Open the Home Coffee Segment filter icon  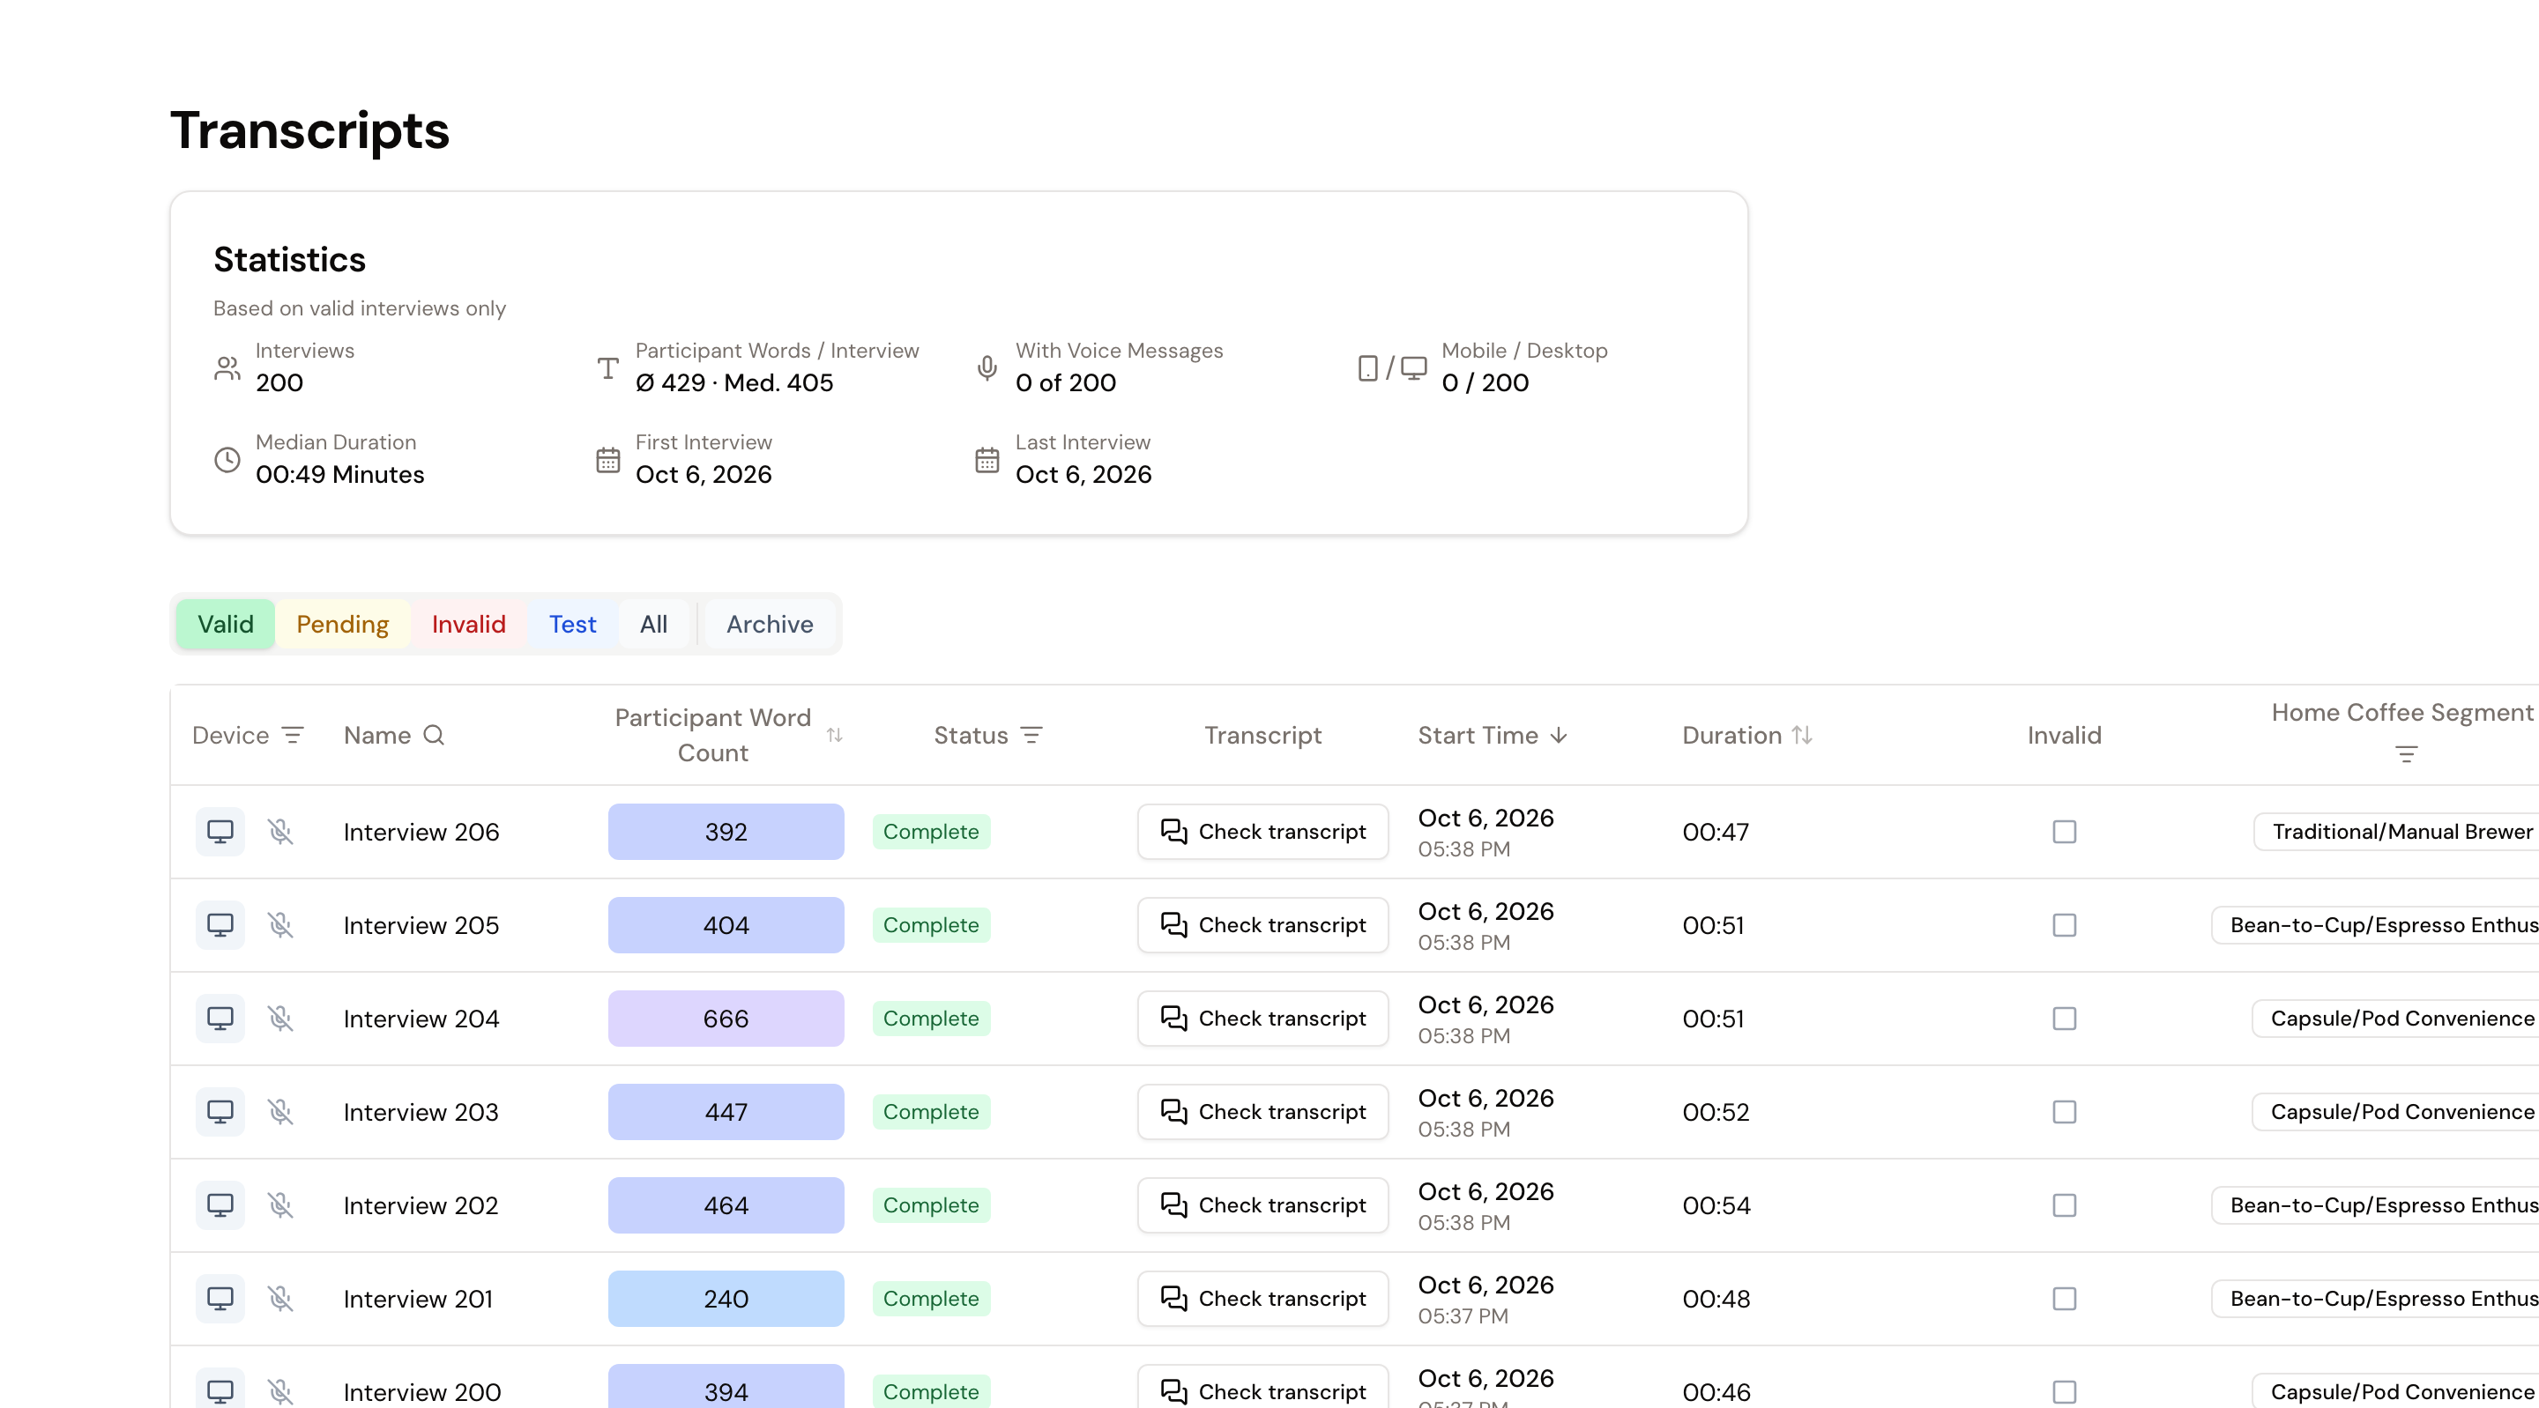pyautogui.click(x=2406, y=755)
